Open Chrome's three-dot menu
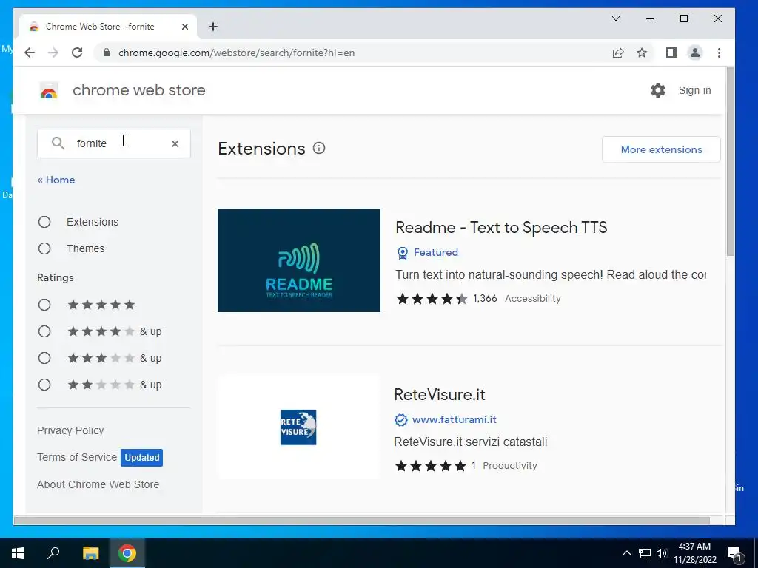 click(x=719, y=53)
